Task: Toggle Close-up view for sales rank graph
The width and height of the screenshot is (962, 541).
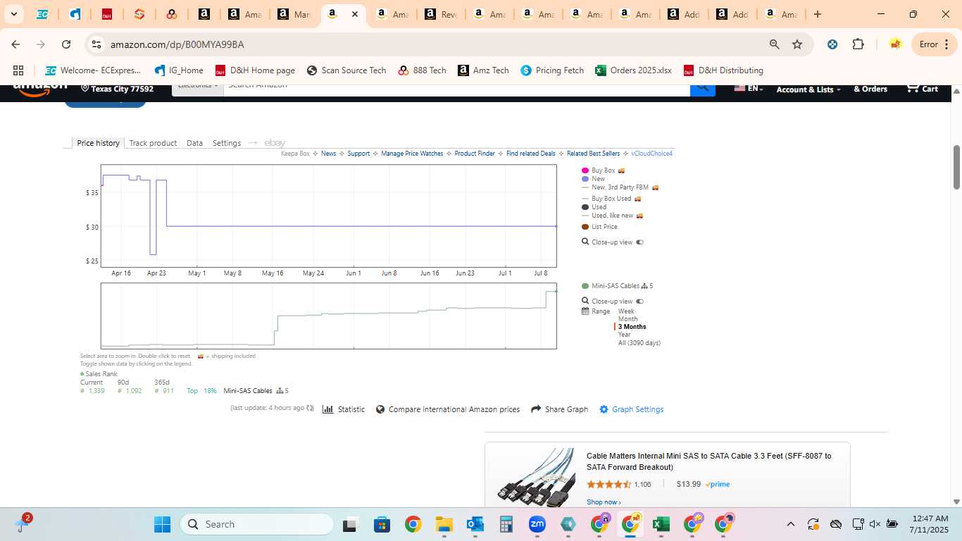Action: (x=613, y=301)
